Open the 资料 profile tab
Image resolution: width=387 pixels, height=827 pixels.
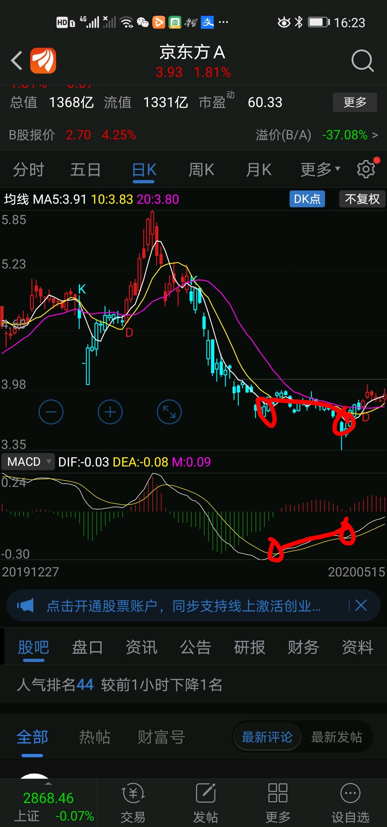(x=358, y=647)
